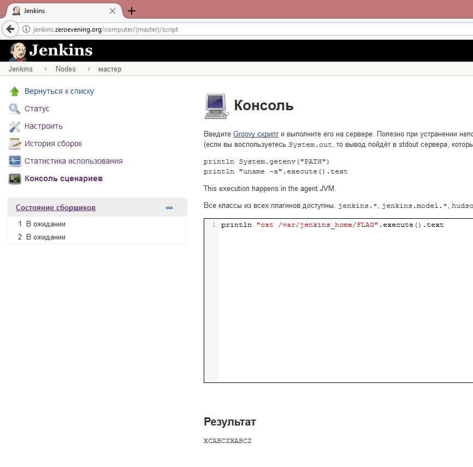The image size is (473, 467).
Task: Click the tools icon next to Настроить
Action: (x=15, y=126)
